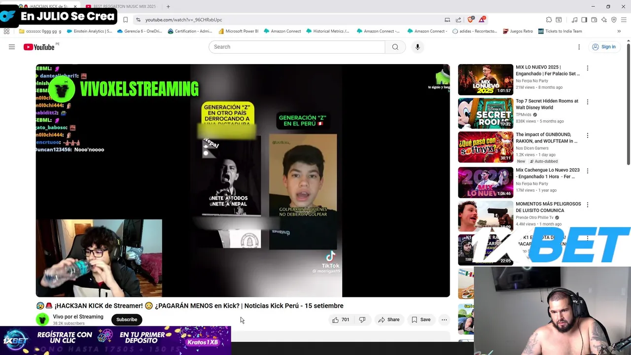Save the video to a playlist
The image size is (631, 355).
point(421,319)
